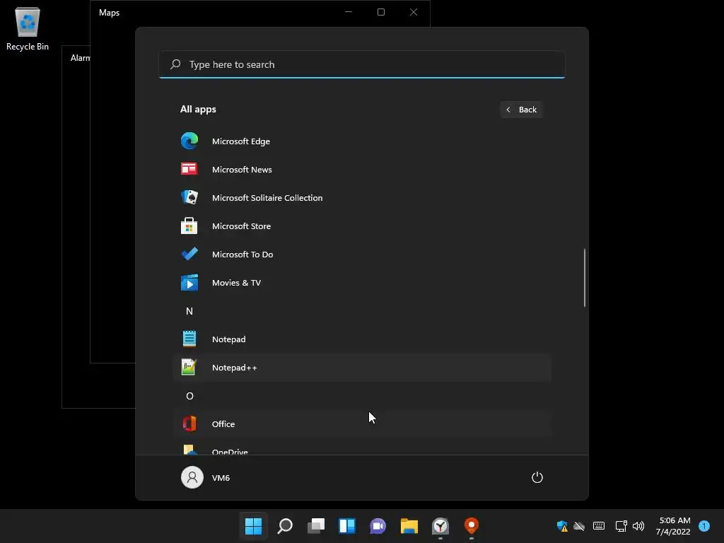This screenshot has width=724, height=543.
Task: Click the 'Microsoft News' label
Action: click(x=242, y=170)
